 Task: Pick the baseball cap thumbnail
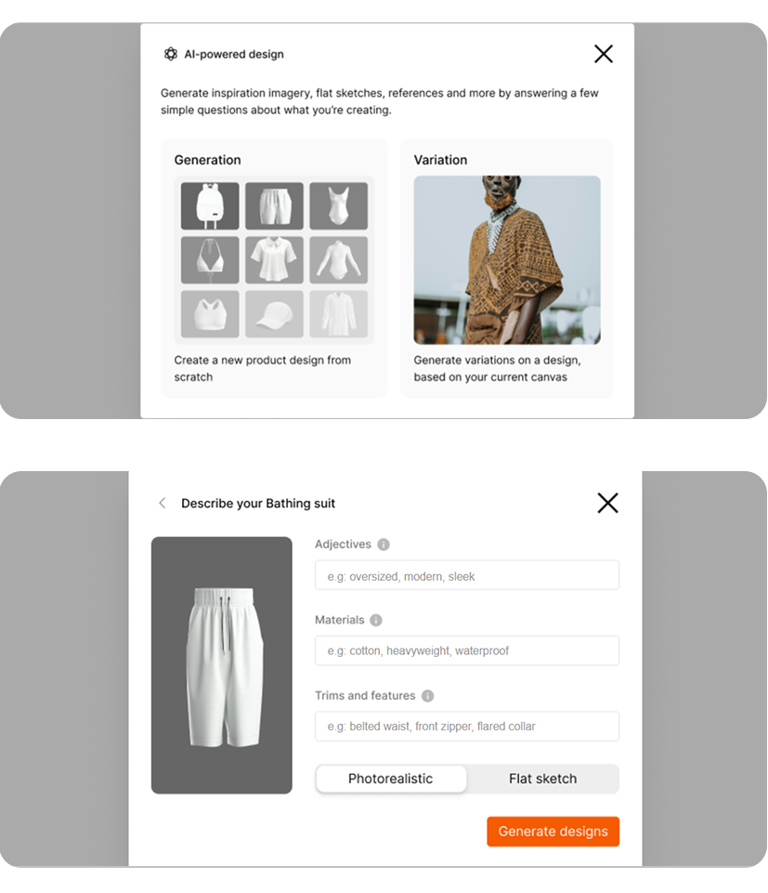tap(274, 314)
